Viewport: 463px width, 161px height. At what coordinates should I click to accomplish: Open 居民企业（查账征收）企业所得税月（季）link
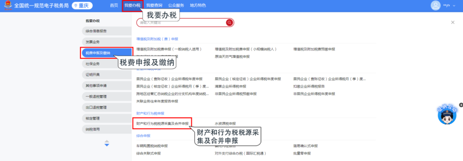coord(330,79)
